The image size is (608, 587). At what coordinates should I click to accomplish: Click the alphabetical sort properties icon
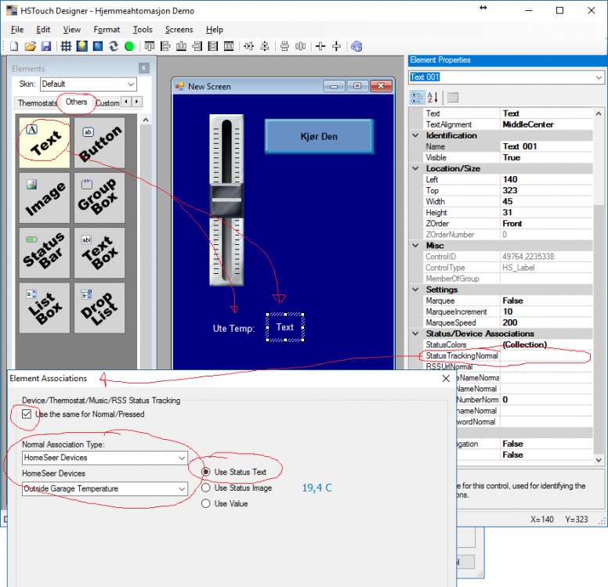pyautogui.click(x=433, y=98)
